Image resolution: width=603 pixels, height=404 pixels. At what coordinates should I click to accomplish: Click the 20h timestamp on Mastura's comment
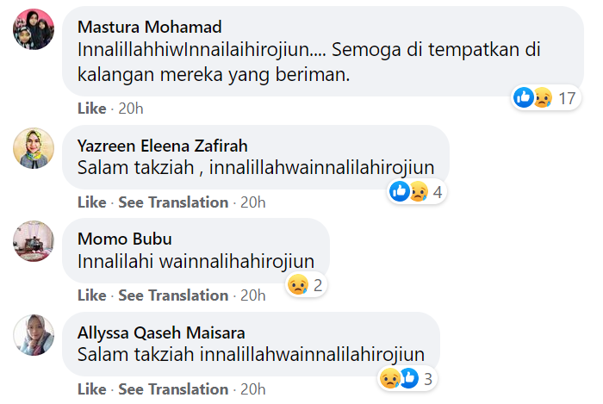click(130, 109)
